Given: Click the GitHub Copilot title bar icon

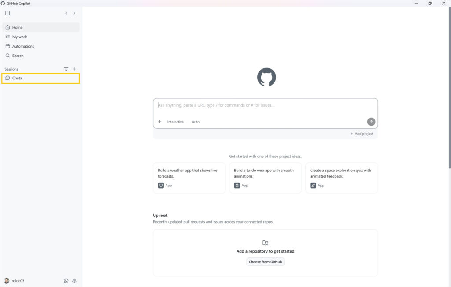Looking at the screenshot, I should point(3,4).
